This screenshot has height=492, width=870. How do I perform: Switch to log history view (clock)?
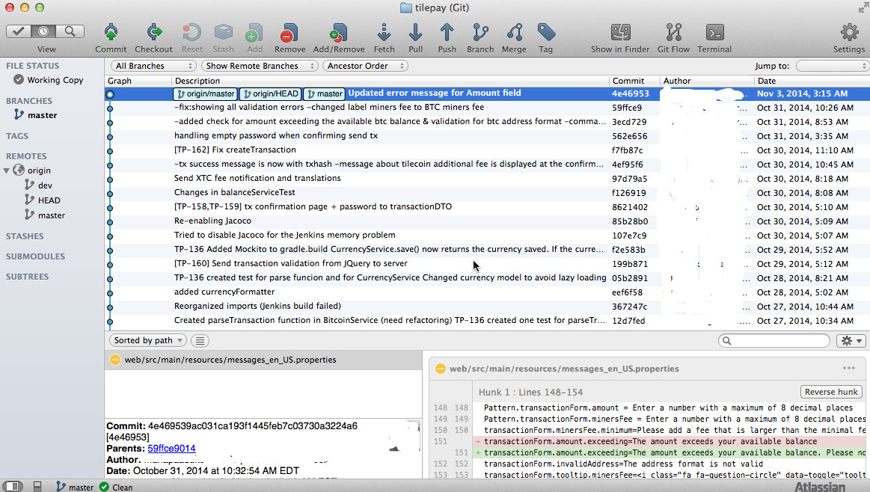(44, 31)
